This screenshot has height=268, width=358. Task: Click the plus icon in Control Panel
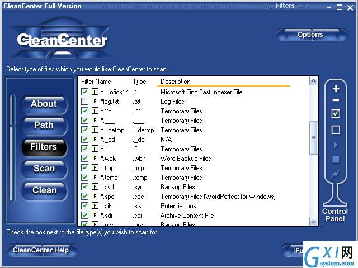coord(336,89)
